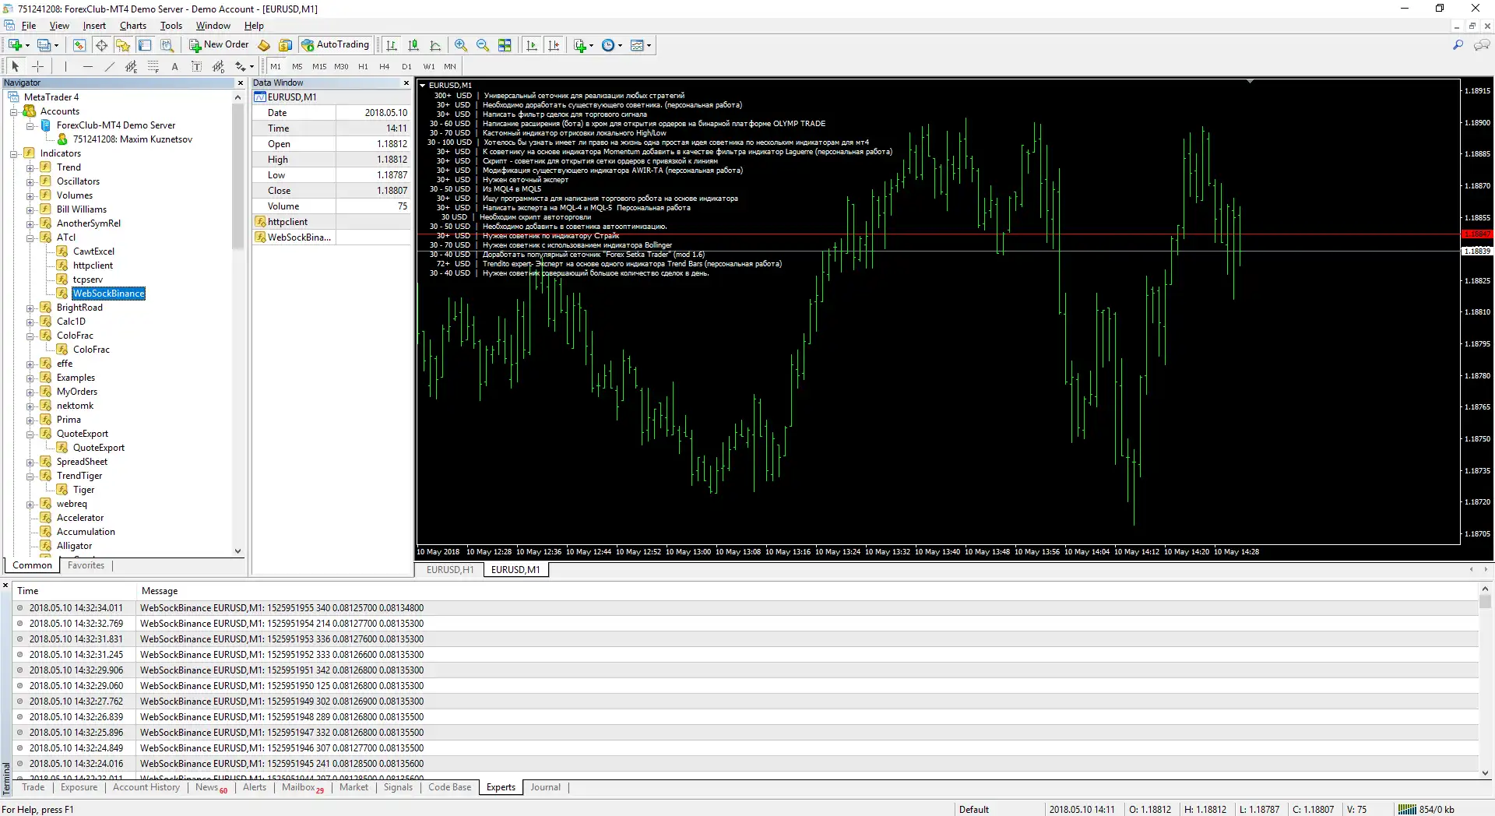Viewport: 1495px width, 816px height.
Task: Open the EURUSD,H1 chart tab
Action: click(449, 570)
